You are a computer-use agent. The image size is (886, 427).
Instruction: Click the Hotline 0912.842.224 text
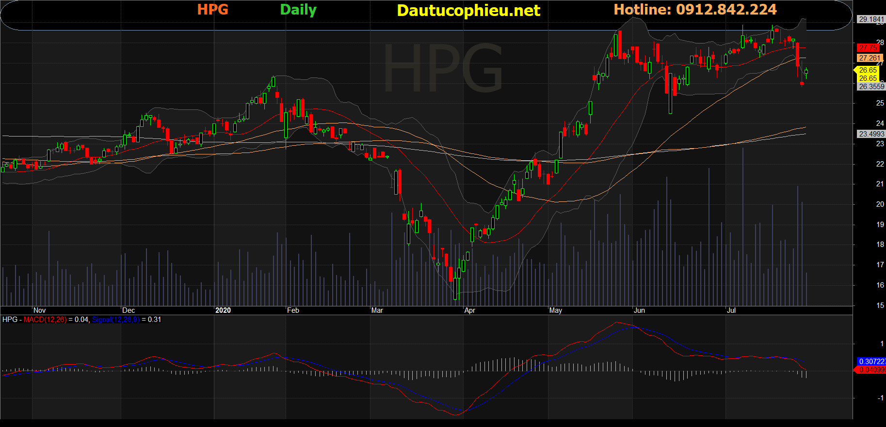pyautogui.click(x=695, y=10)
